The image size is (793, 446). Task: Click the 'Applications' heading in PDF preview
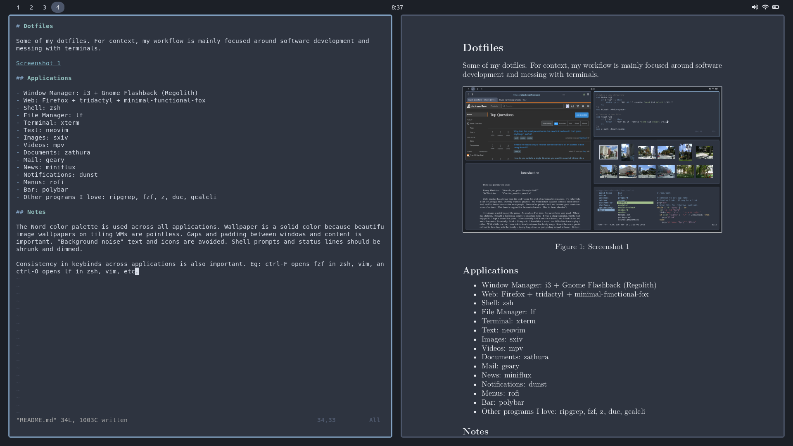coord(490,270)
